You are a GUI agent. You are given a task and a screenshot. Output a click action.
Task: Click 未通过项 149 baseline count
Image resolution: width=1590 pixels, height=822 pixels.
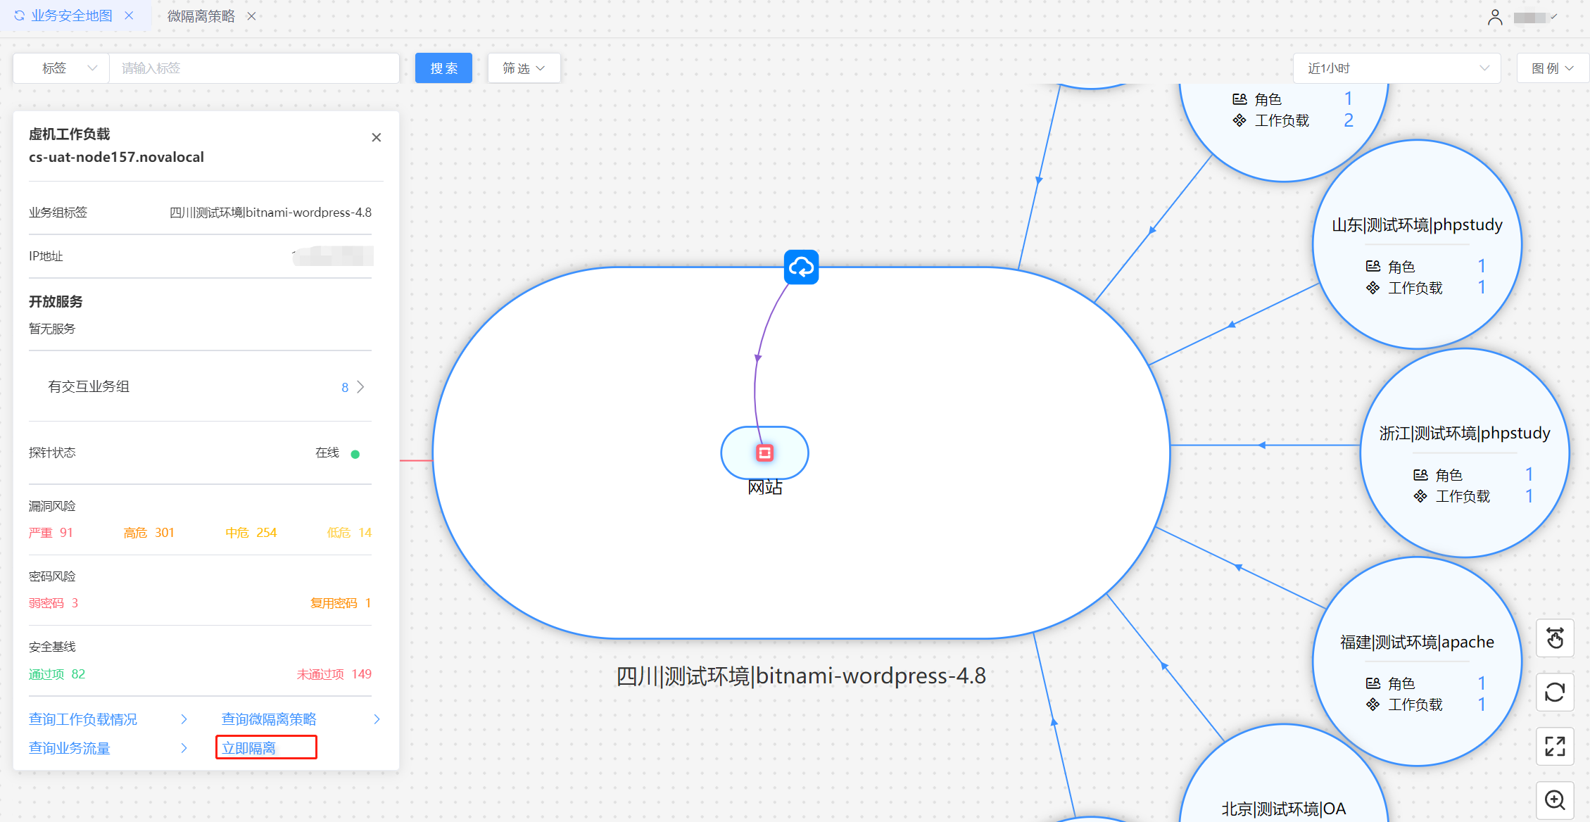click(x=334, y=674)
